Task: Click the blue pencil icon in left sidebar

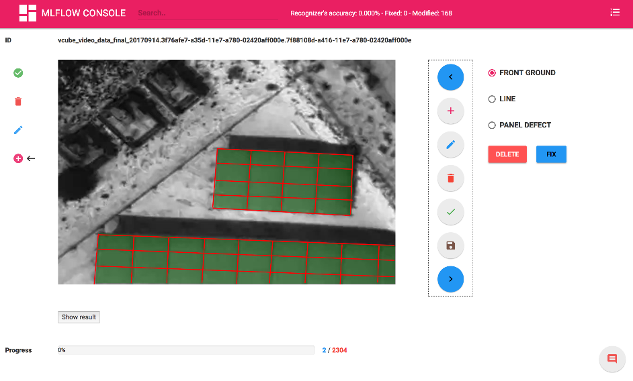Action: tap(18, 129)
